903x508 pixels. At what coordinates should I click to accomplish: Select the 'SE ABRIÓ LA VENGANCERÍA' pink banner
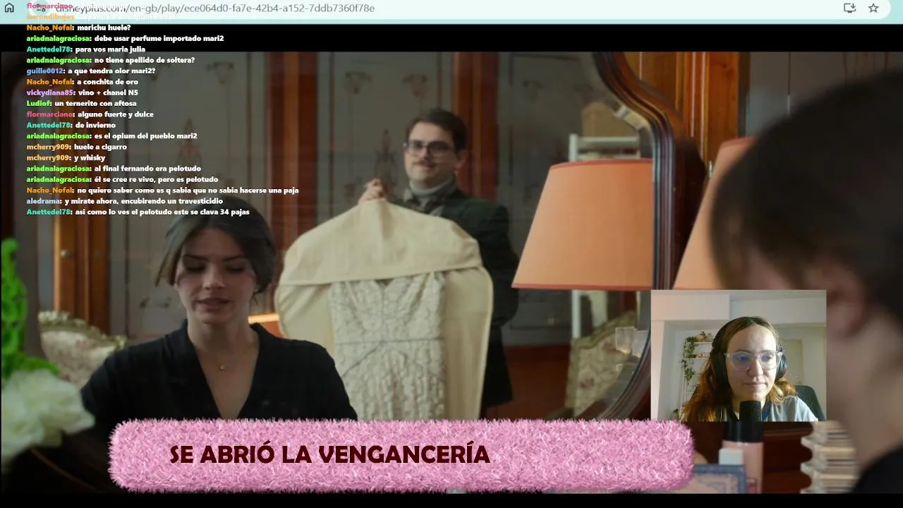401,455
